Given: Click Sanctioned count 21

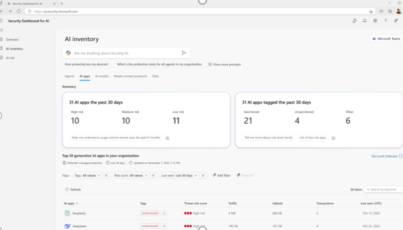Looking at the screenshot, I should (248, 121).
